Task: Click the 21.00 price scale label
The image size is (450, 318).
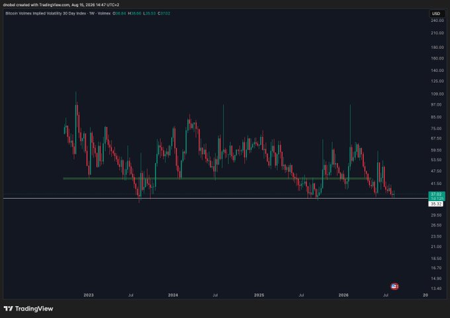Action: [x=436, y=247]
